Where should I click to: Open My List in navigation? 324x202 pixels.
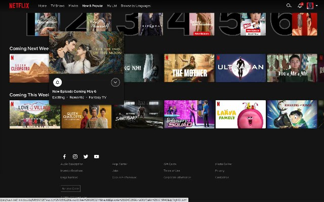pyautogui.click(x=112, y=6)
